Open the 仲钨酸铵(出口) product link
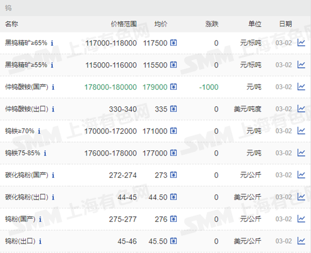The image size is (311, 253). pos(26,109)
